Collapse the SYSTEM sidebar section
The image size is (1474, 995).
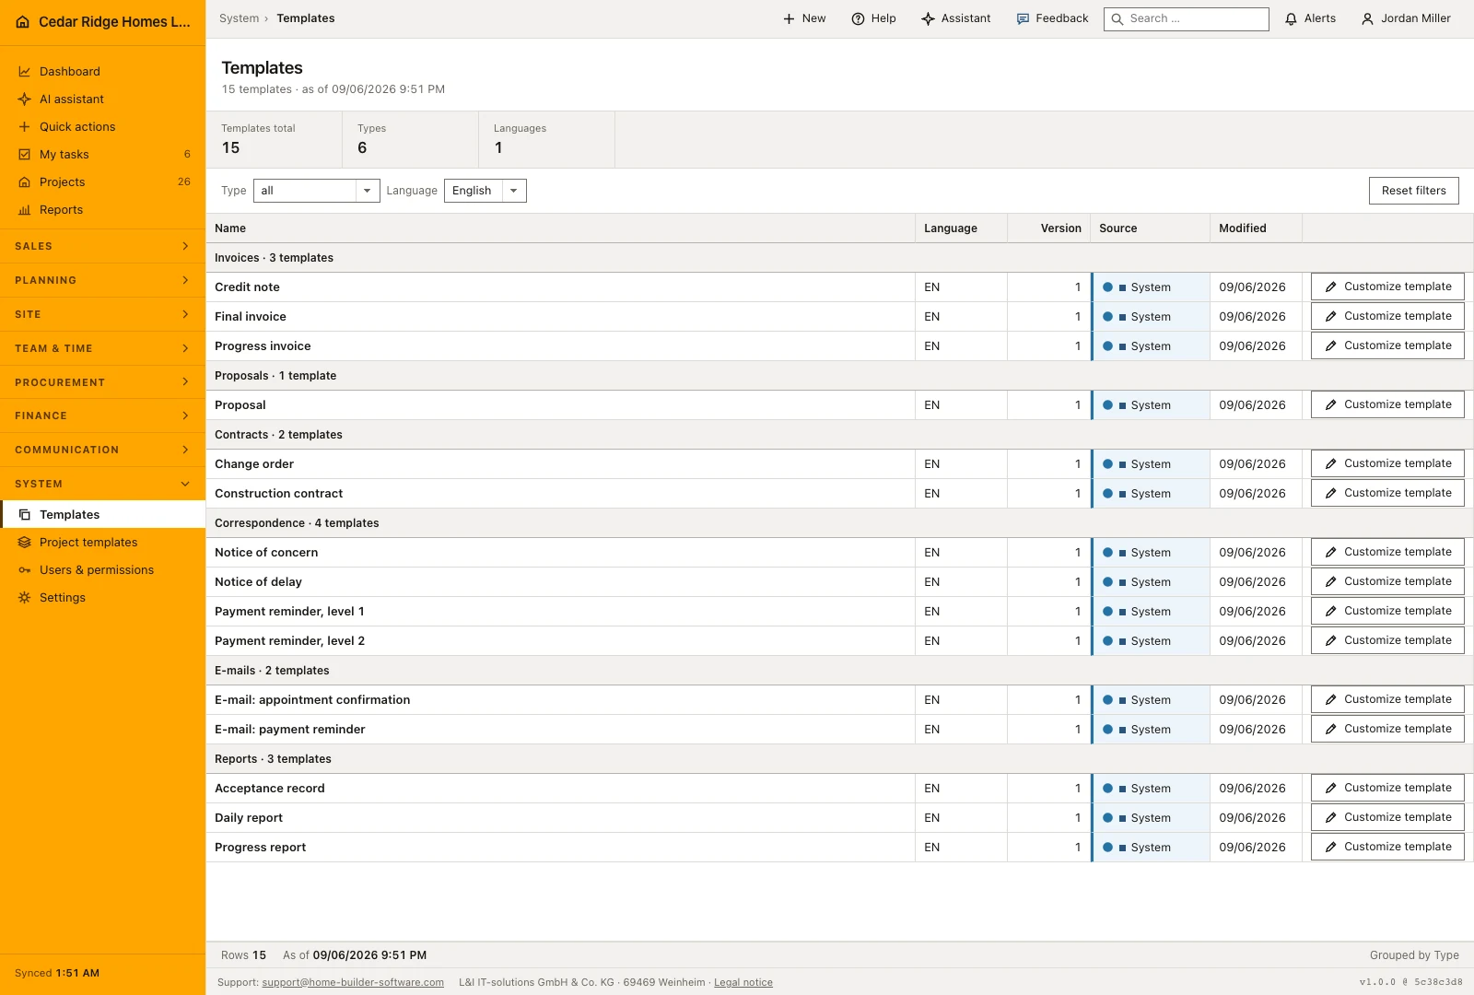click(102, 484)
